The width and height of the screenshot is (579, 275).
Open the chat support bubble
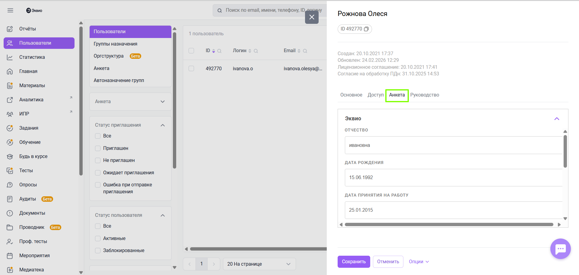click(560, 249)
